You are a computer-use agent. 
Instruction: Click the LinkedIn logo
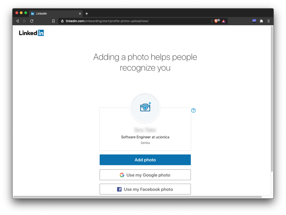tap(31, 33)
